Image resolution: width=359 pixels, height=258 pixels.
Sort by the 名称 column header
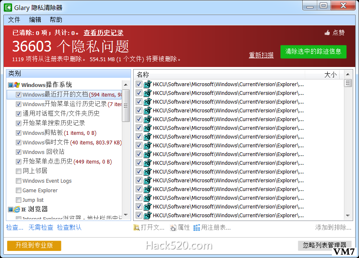pos(220,74)
